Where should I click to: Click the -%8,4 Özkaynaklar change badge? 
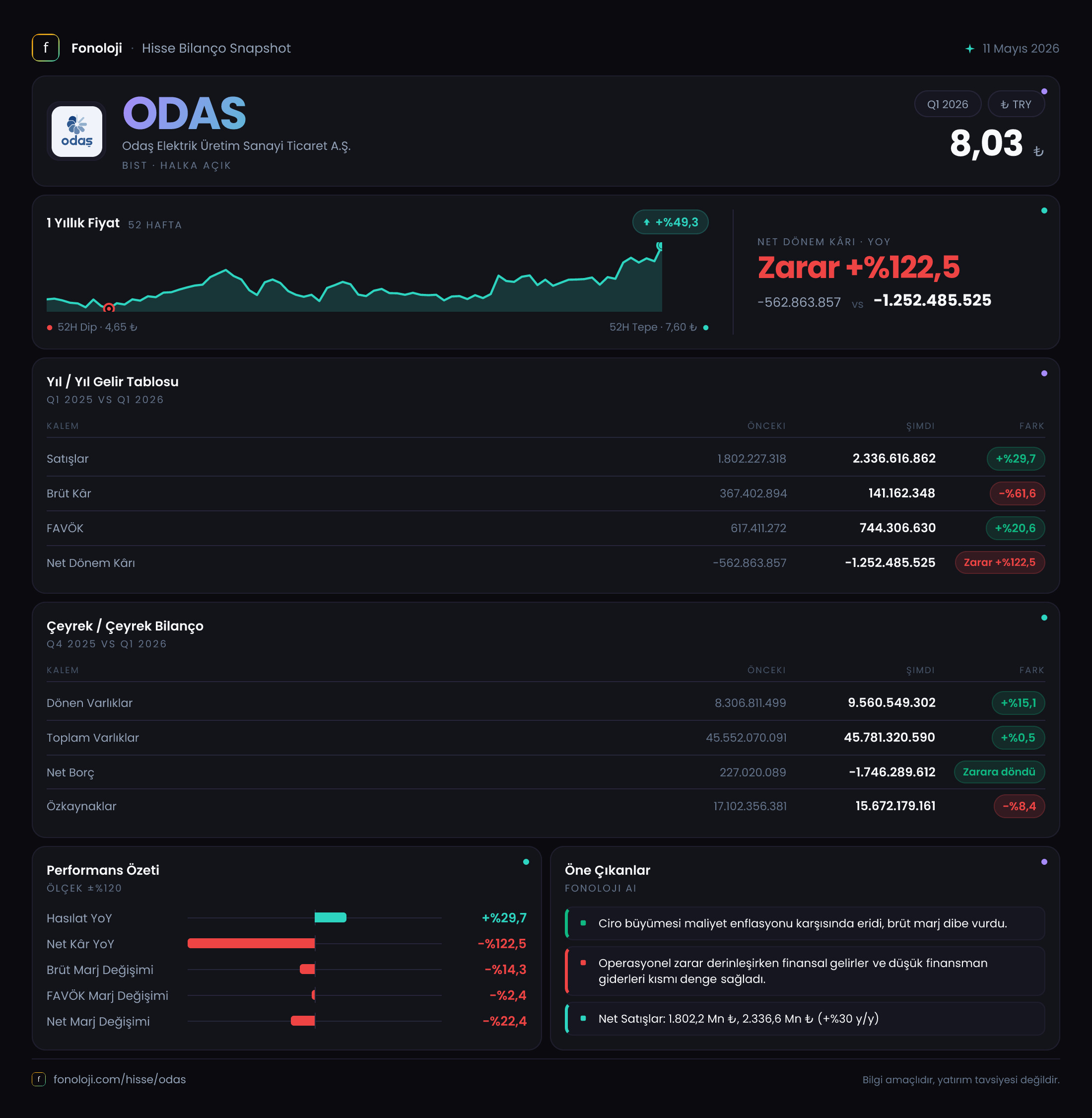[1019, 806]
